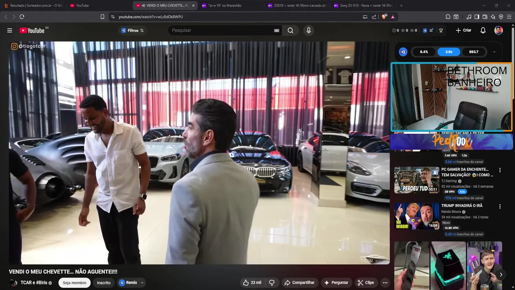Image resolution: width=515 pixels, height=290 pixels.
Task: Click the Seja membro button
Action: click(74, 283)
